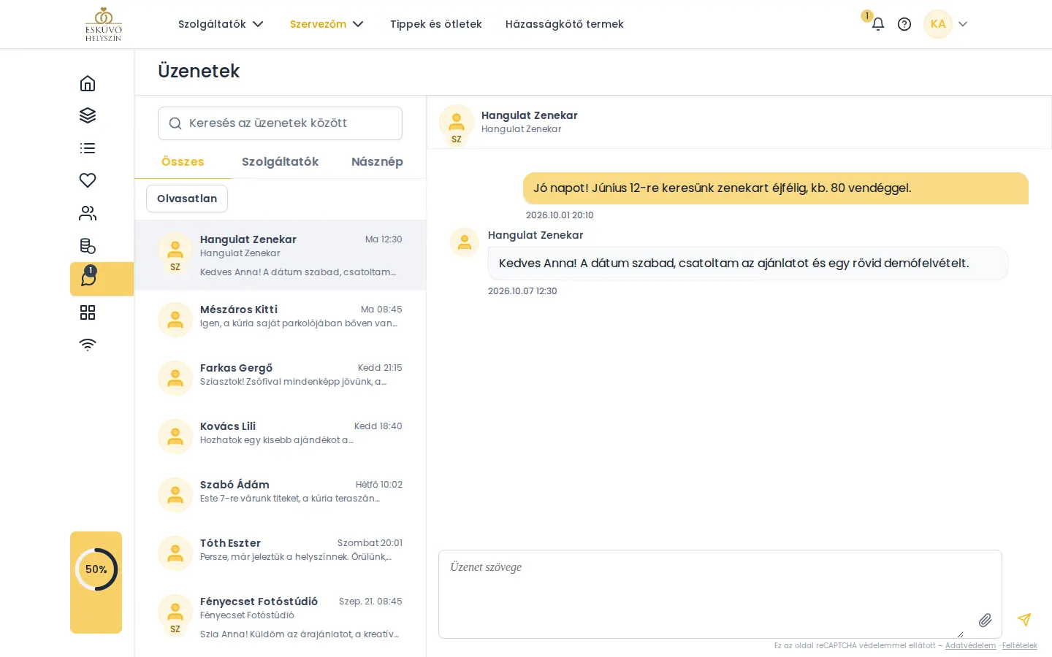The image size is (1052, 657).
Task: Open the messages chat bubble sidebar icon
Action: click(88, 278)
